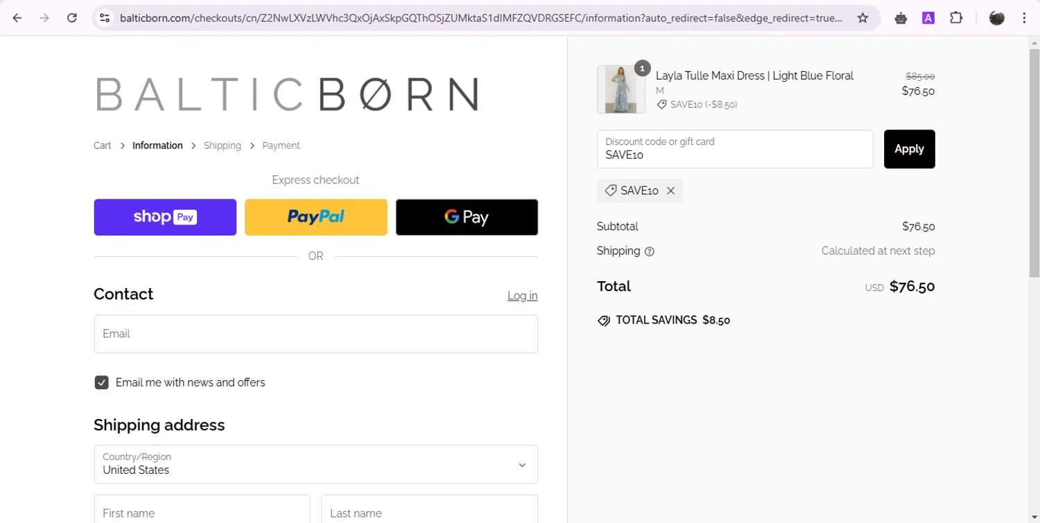The width and height of the screenshot is (1040, 523).
Task: Select the Payment breadcrumb step
Action: point(281,145)
